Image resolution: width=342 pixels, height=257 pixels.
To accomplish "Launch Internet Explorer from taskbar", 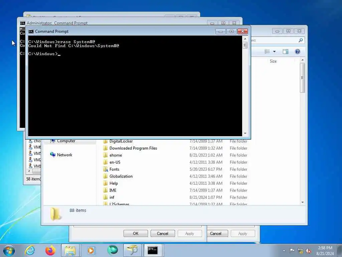I will coord(29,250).
